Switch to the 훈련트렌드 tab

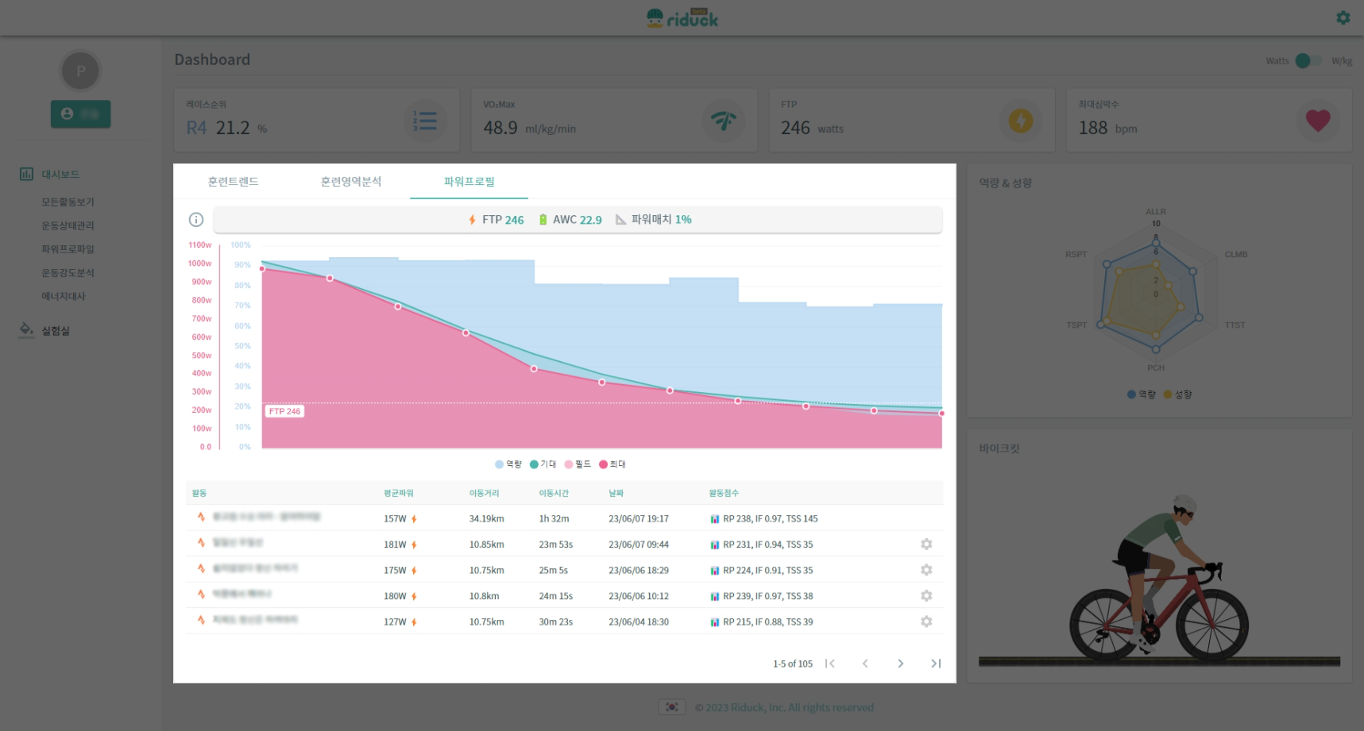233,182
